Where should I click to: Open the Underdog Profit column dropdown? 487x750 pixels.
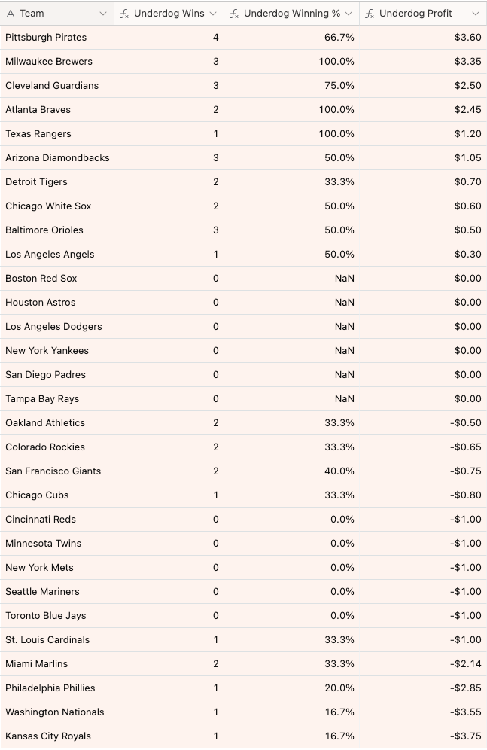(476, 14)
